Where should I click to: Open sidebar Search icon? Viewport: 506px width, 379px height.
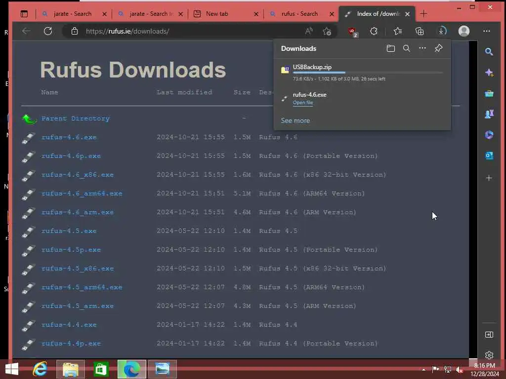[489, 51]
